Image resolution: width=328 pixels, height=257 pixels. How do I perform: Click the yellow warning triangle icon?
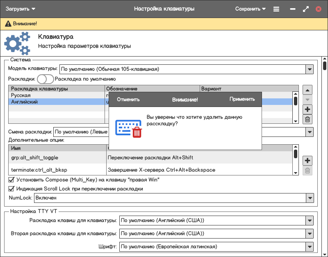pos(8,24)
